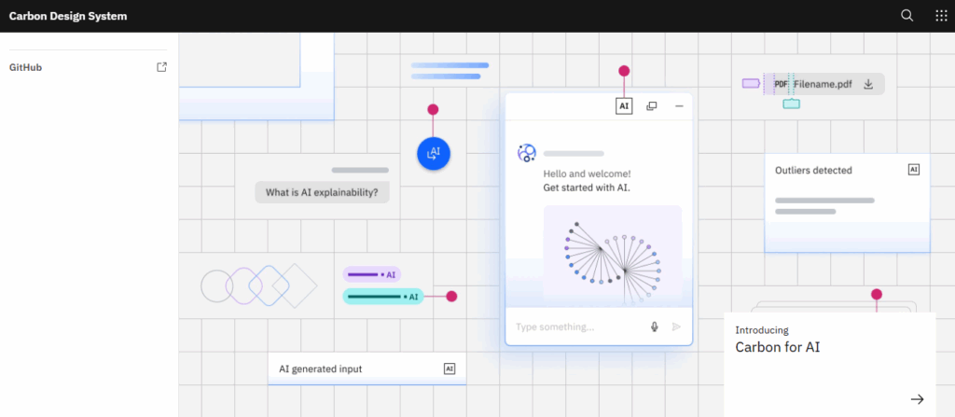This screenshot has width=955, height=417.
Task: Click the GitHub external link icon
Action: [x=161, y=67]
